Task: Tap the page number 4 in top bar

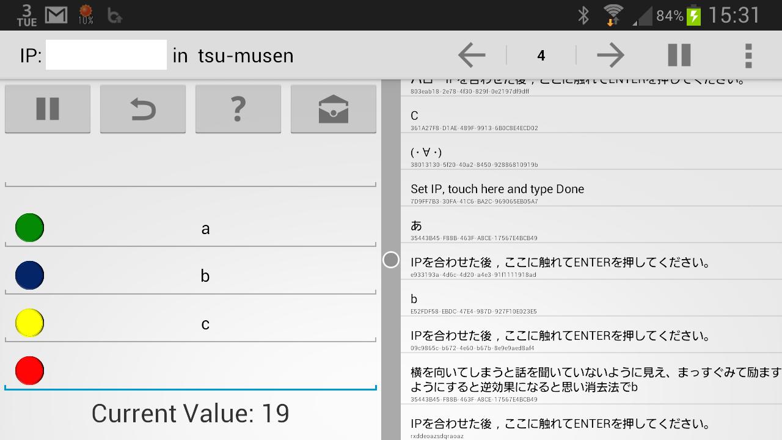Action: point(541,56)
